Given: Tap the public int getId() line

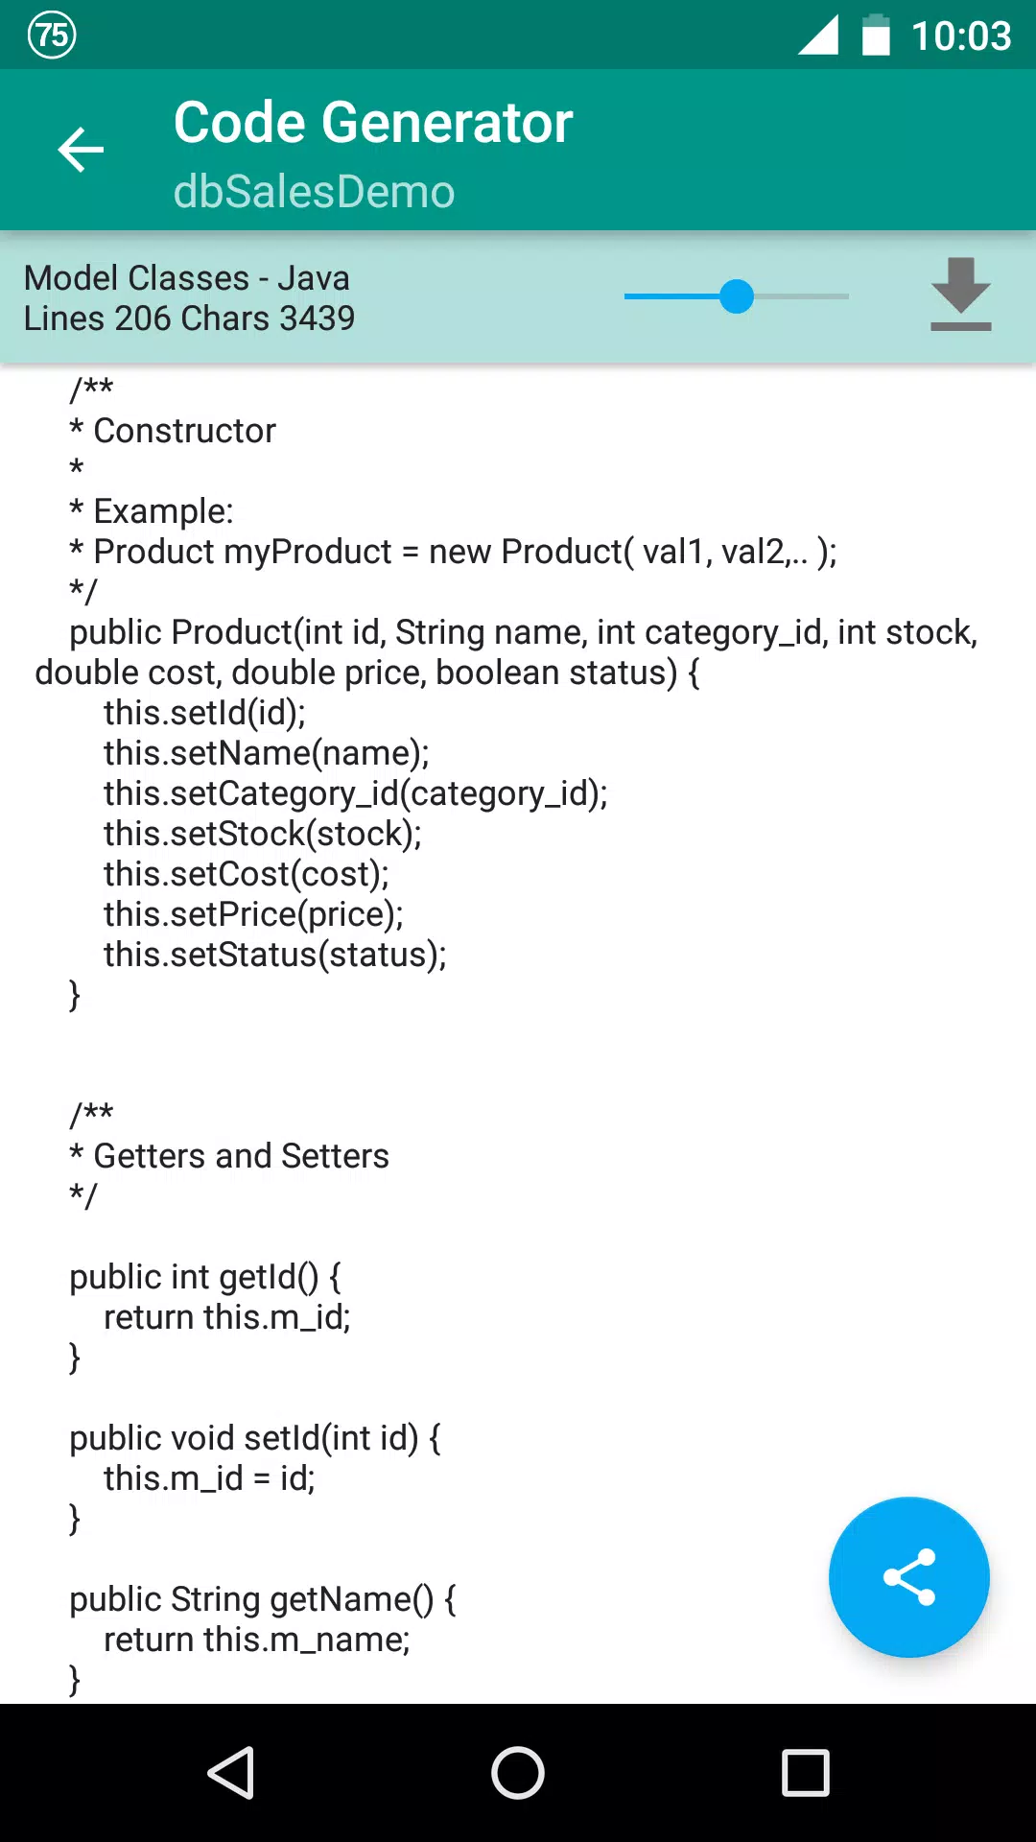Looking at the screenshot, I should (x=205, y=1277).
